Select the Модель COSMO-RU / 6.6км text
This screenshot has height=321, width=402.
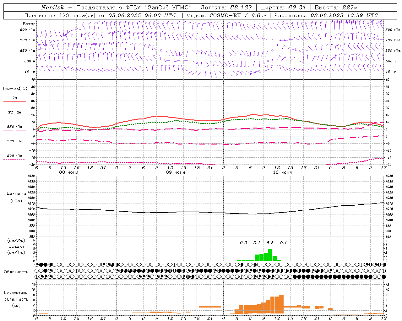pyautogui.click(x=226, y=15)
